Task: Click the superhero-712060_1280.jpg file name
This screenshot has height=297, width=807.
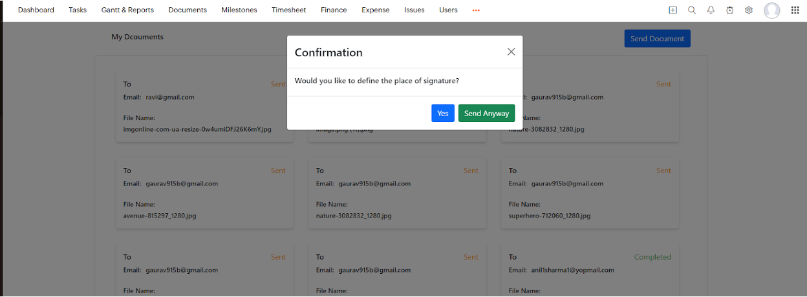Action: pos(550,216)
